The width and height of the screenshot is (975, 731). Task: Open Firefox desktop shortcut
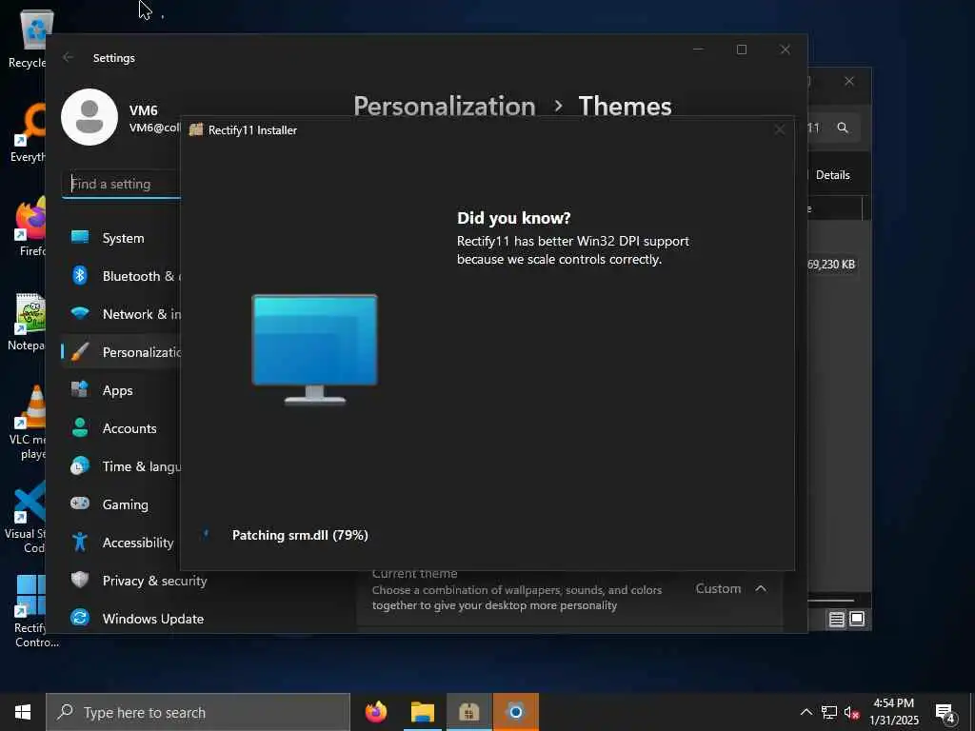tap(31, 227)
